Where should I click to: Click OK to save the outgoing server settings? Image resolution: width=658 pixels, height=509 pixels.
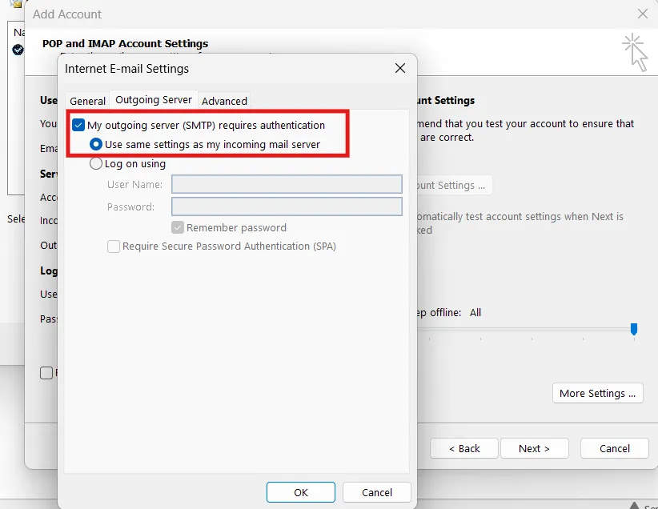click(300, 492)
